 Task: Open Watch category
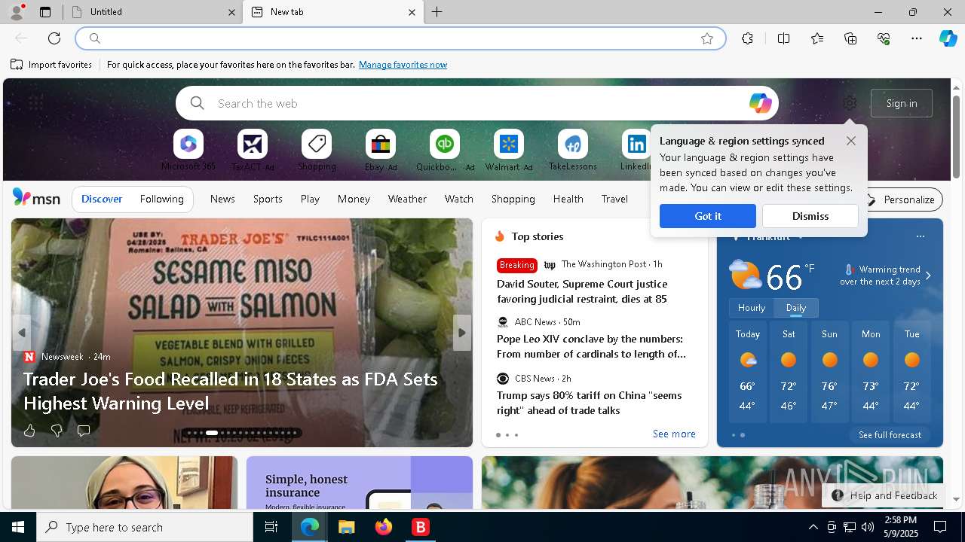[x=459, y=199]
